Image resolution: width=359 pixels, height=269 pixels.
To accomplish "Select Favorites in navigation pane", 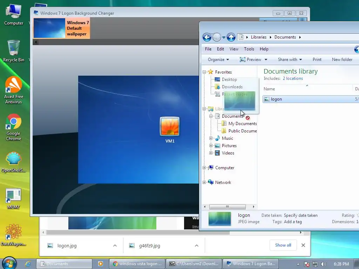I will (223, 72).
